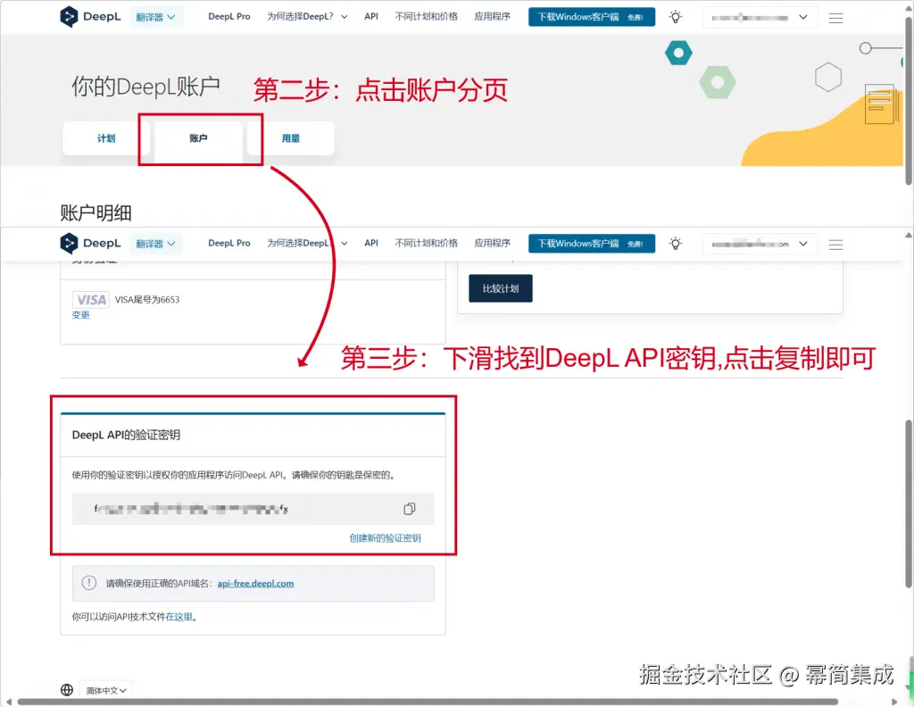Click 账户明细 heading

click(96, 212)
